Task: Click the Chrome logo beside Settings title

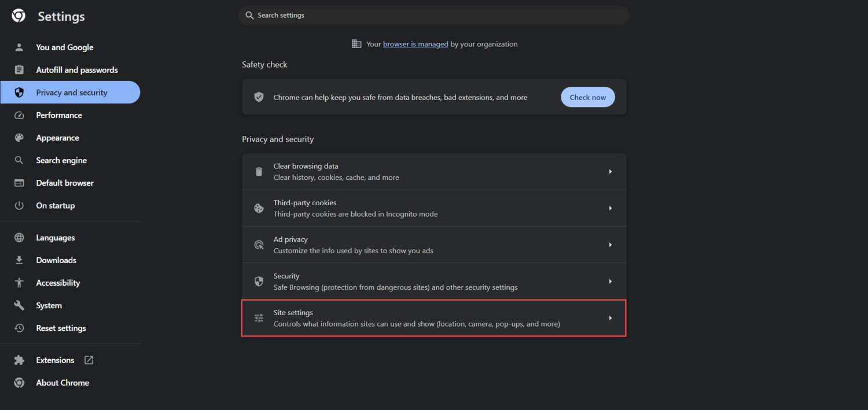Action: click(x=19, y=16)
